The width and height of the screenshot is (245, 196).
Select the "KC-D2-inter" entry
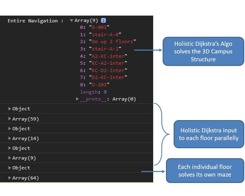tap(108, 71)
